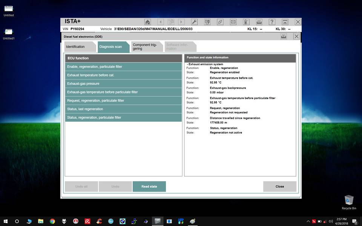Screen dimensions: 362x226
Task: Click the taskbar clock showing 2:57 PM
Action: [342, 221]
